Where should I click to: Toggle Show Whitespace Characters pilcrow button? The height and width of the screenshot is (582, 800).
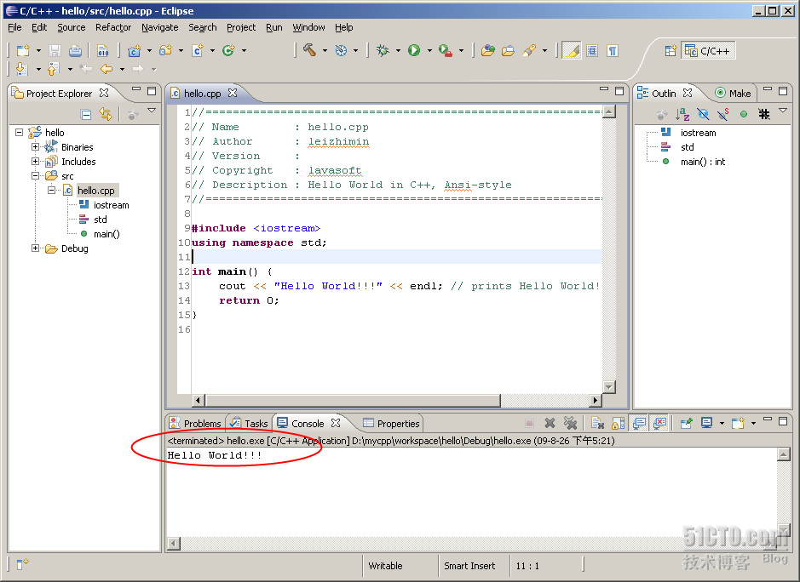pyautogui.click(x=612, y=51)
